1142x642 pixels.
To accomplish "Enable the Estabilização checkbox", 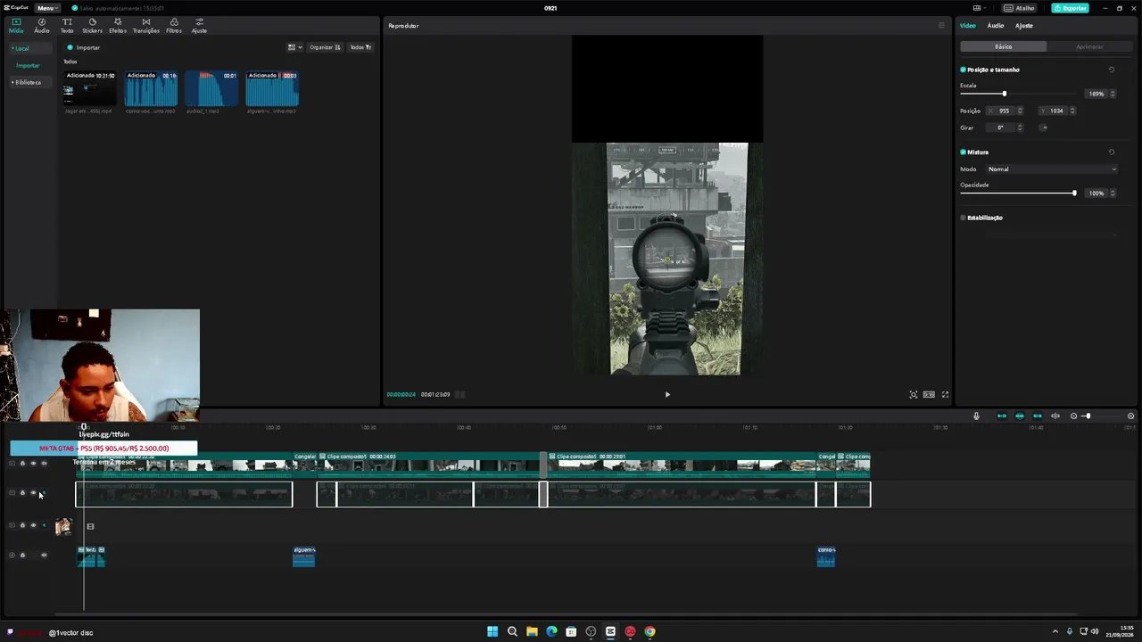I will [x=964, y=218].
